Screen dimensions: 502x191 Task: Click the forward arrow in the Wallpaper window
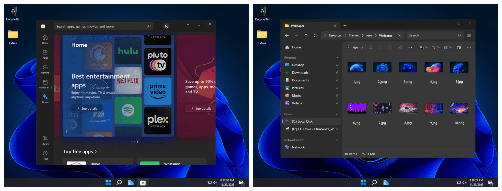click(296, 35)
